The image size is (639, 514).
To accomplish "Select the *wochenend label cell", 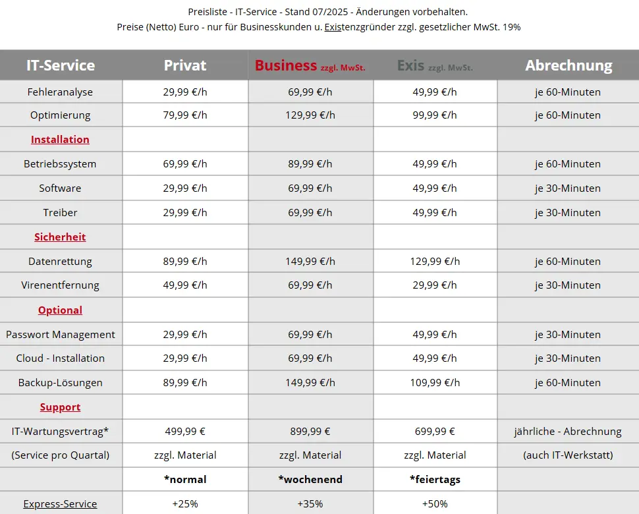I will tap(310, 479).
